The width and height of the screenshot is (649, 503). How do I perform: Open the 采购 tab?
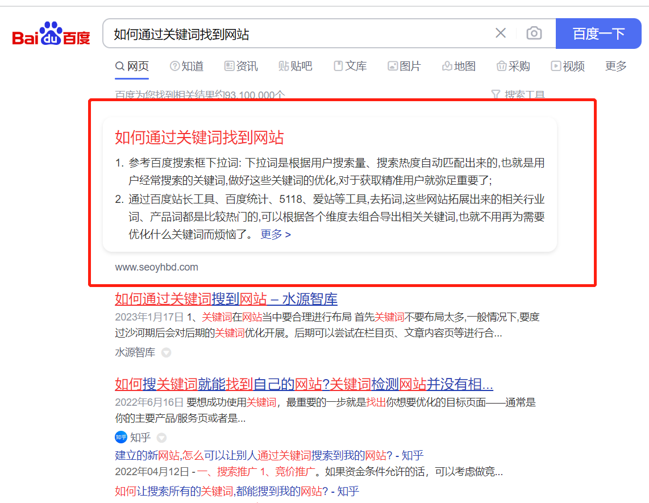pos(513,66)
